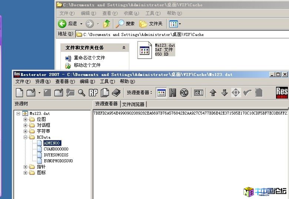Expand the 字符串 folder in resource tree

pyautogui.click(x=26, y=131)
